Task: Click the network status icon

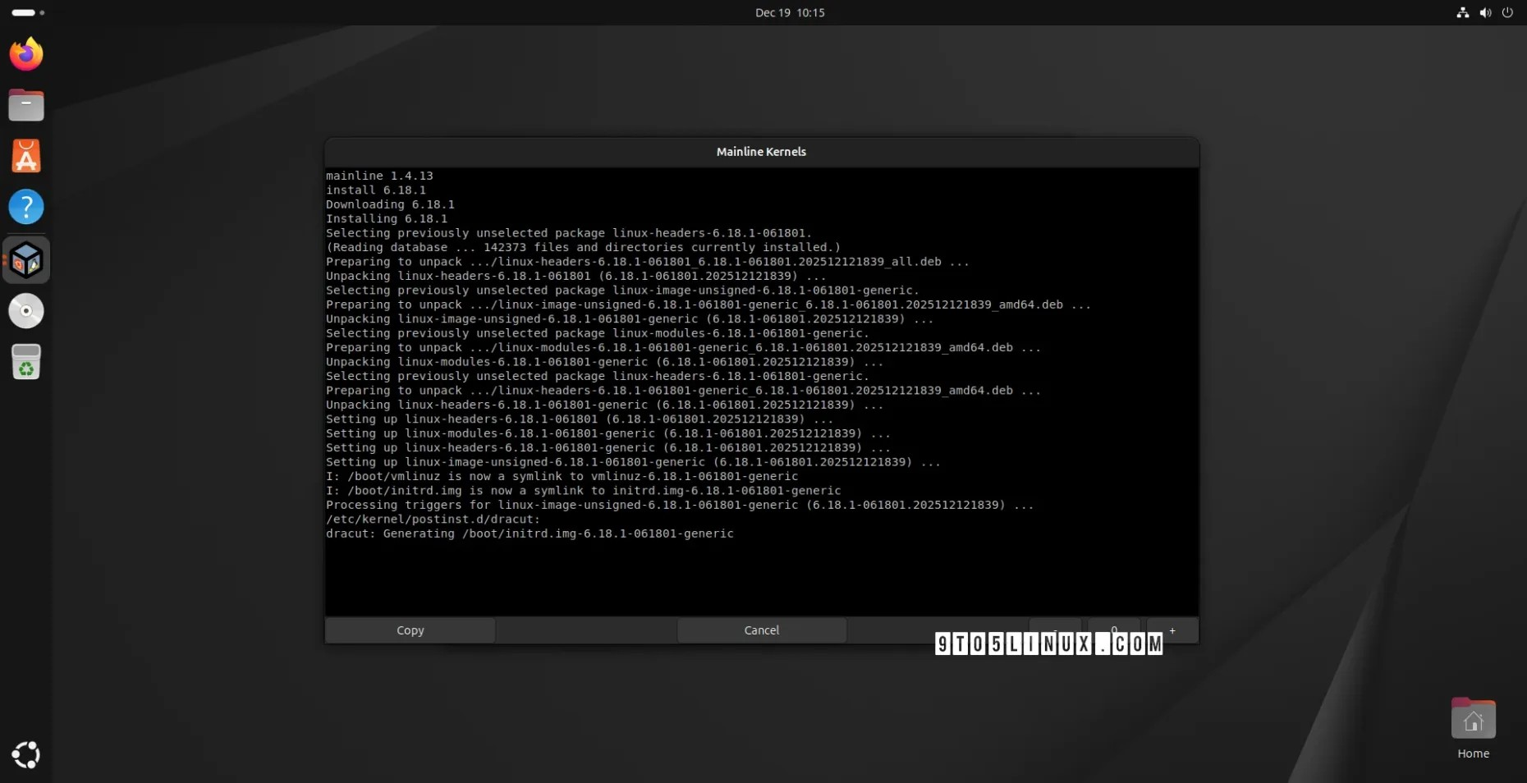Action: coord(1463,12)
